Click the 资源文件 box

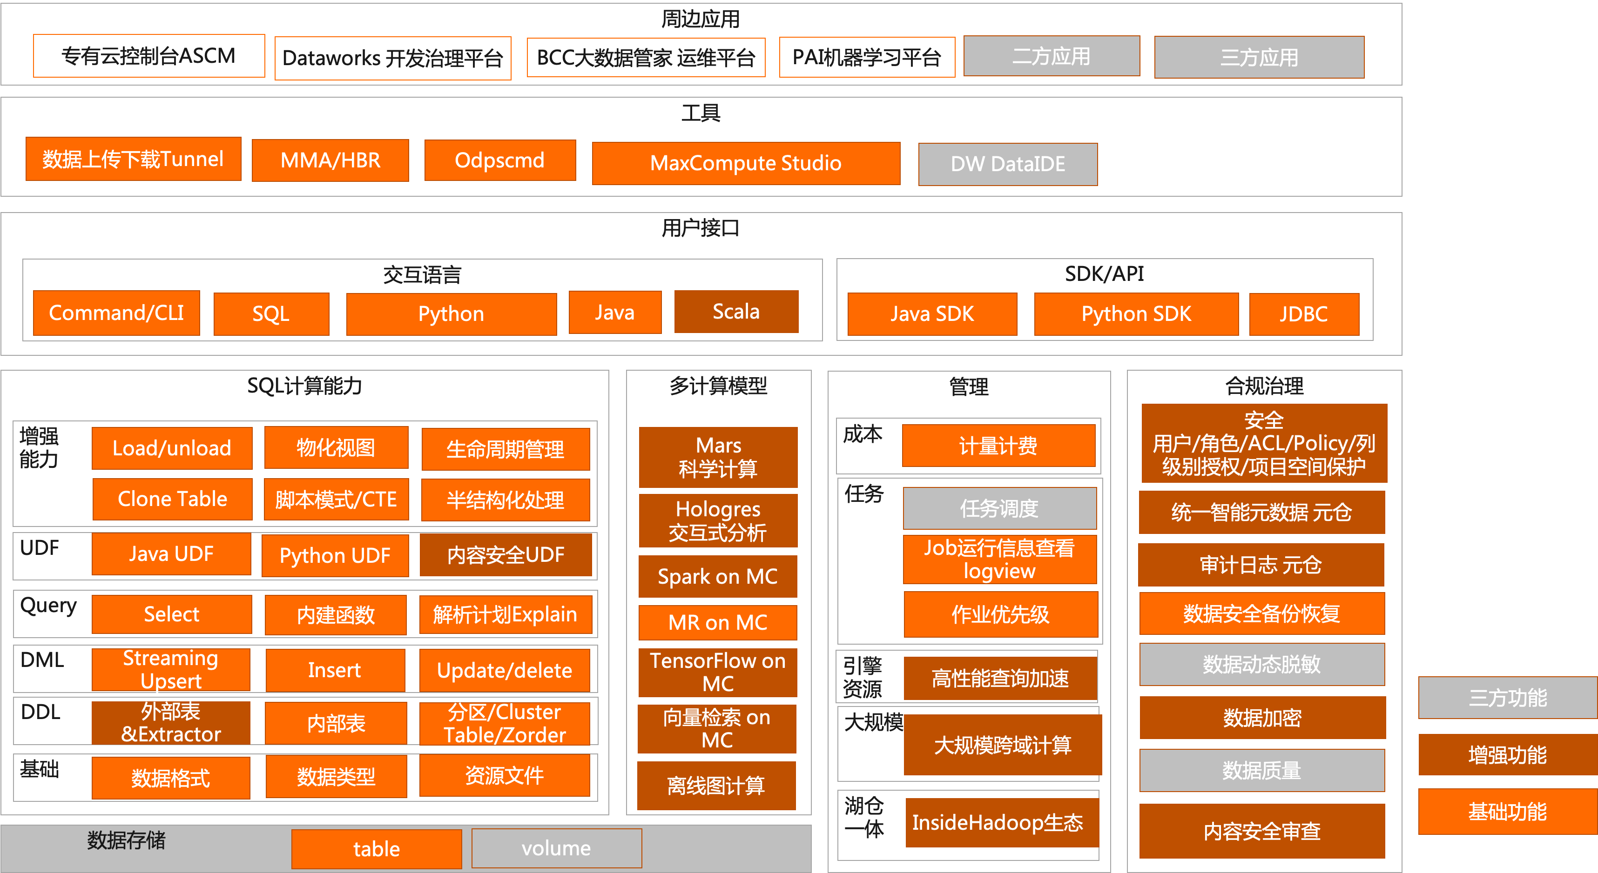coord(504,776)
